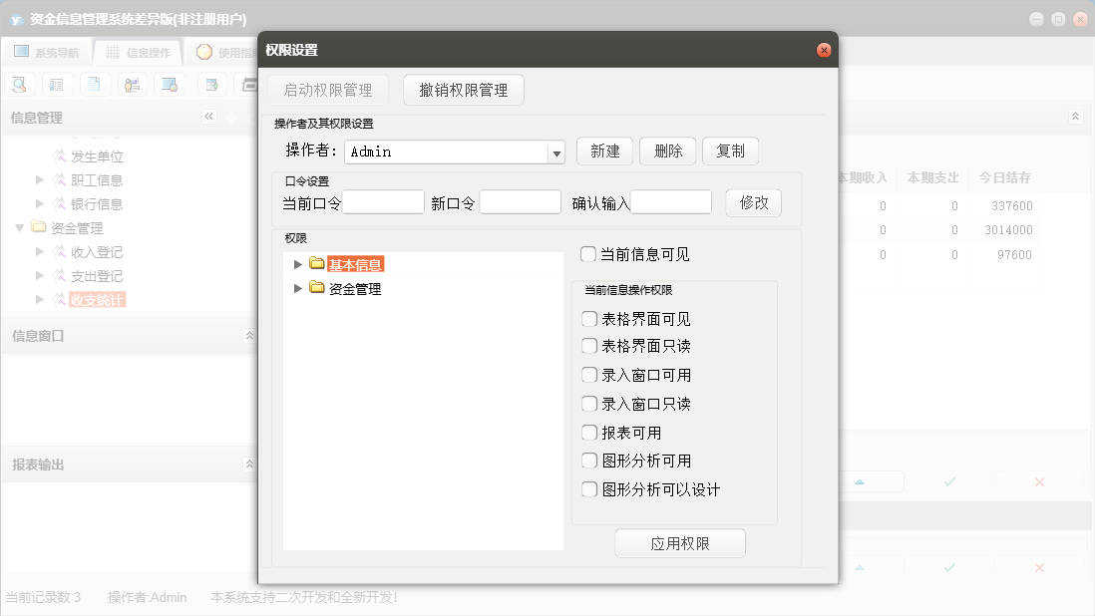This screenshot has width=1095, height=616.
Task: Collapse the 报表输出 panel
Action: pos(249,463)
